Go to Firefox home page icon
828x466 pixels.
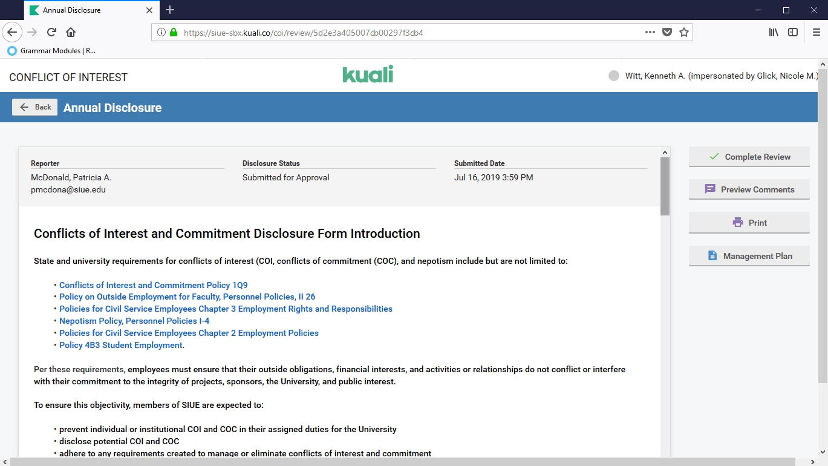[71, 32]
